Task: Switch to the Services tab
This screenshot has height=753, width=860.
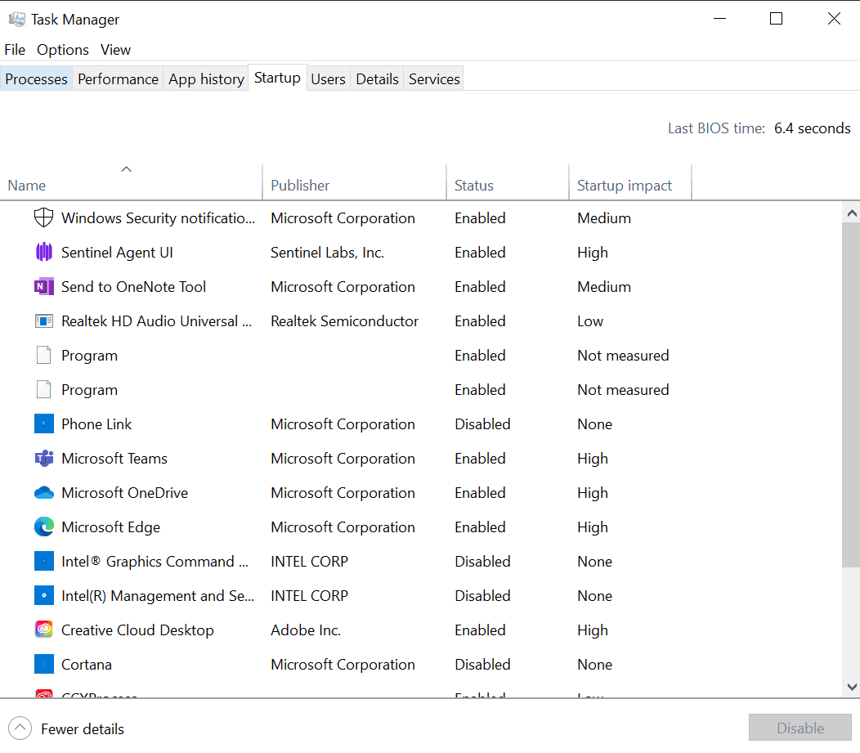Action: point(434,79)
